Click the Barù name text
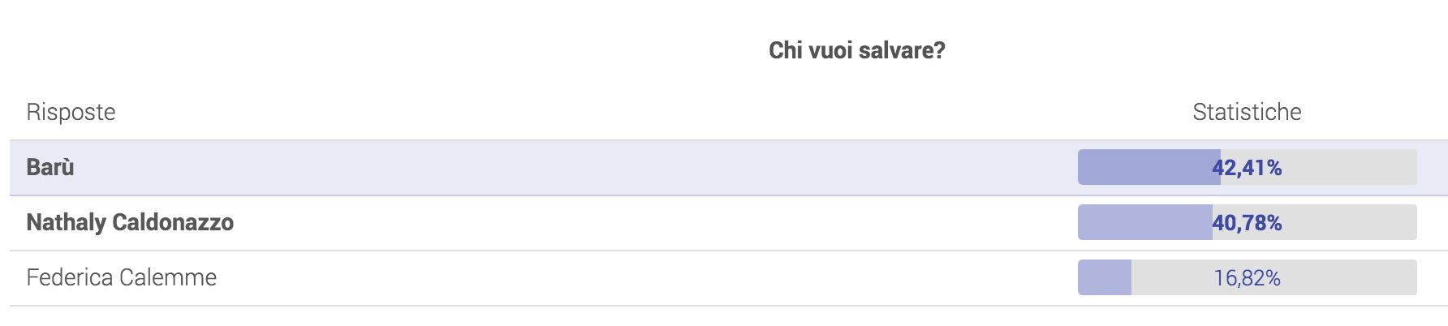The height and width of the screenshot is (326, 1448). click(50, 167)
